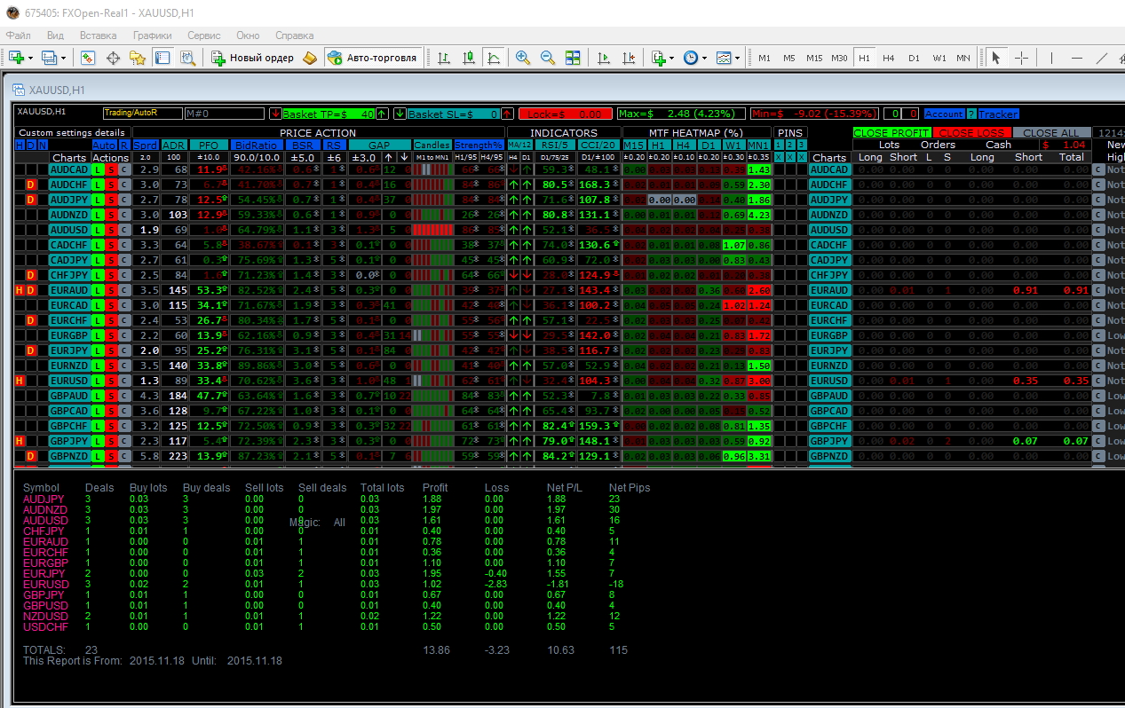The image size is (1125, 708).
Task: Select the arrow cursor tool
Action: click(x=996, y=58)
